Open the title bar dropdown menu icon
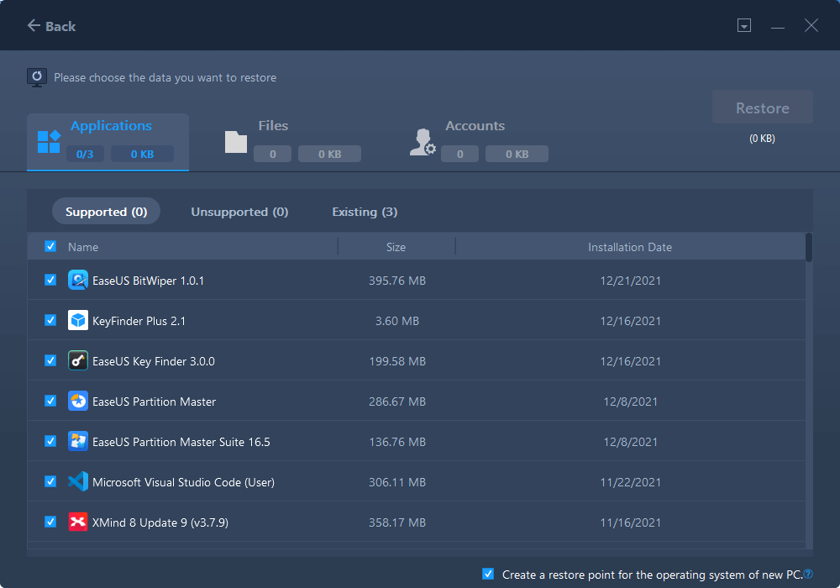Viewport: 840px width, 588px height. tap(744, 25)
